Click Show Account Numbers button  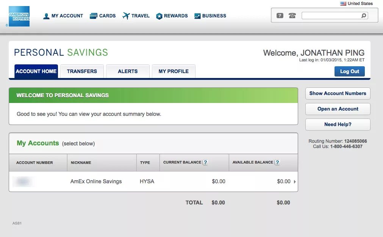click(338, 94)
